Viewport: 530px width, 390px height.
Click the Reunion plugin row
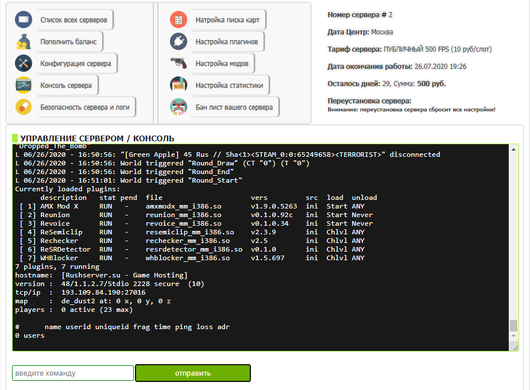[196, 215]
